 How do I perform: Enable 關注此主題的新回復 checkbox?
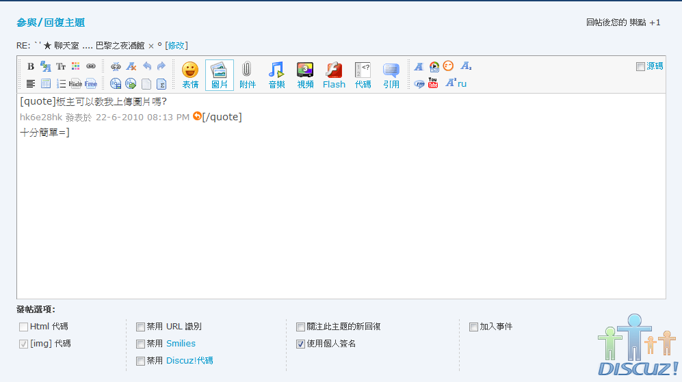[300, 327]
